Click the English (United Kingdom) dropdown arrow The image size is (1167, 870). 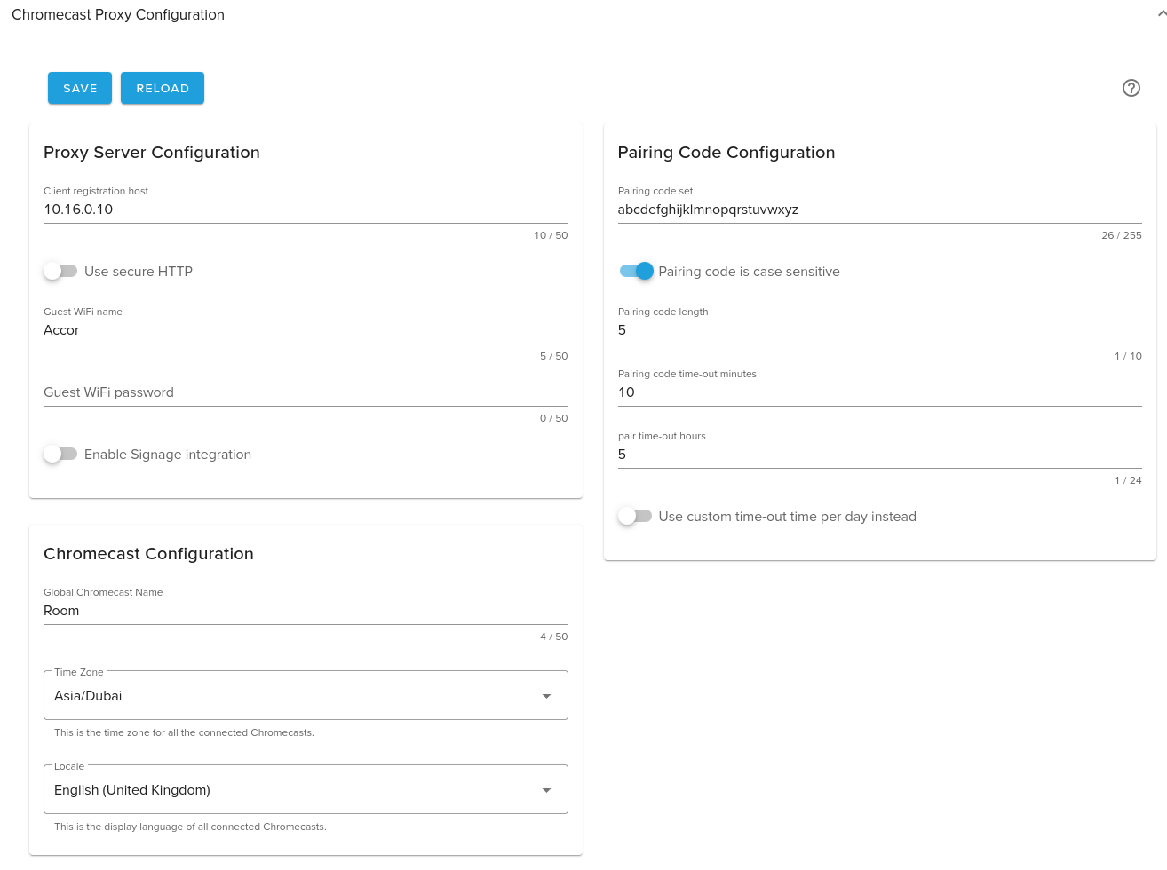(546, 790)
